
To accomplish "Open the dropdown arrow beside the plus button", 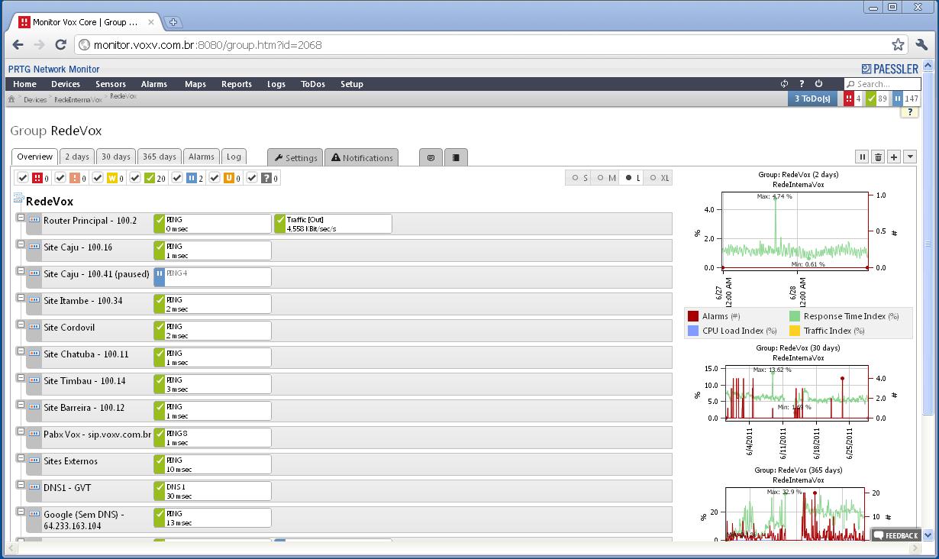I will (x=909, y=157).
